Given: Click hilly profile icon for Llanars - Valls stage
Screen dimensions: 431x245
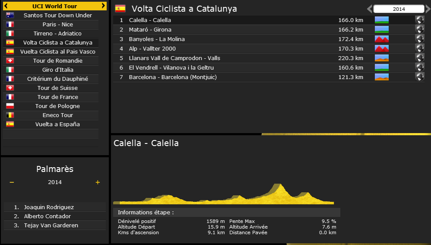Looking at the screenshot, I should [382, 58].
